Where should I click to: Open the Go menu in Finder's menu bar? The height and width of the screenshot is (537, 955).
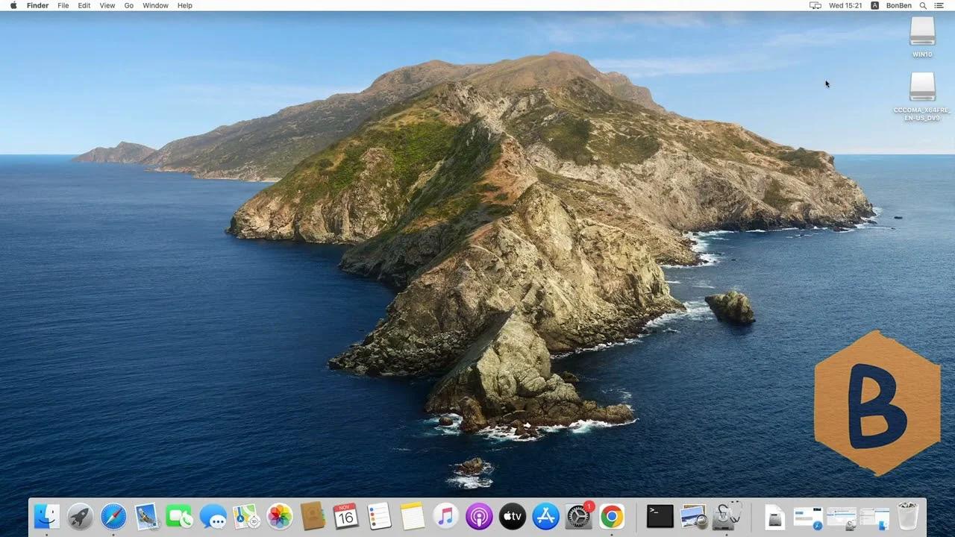(128, 5)
